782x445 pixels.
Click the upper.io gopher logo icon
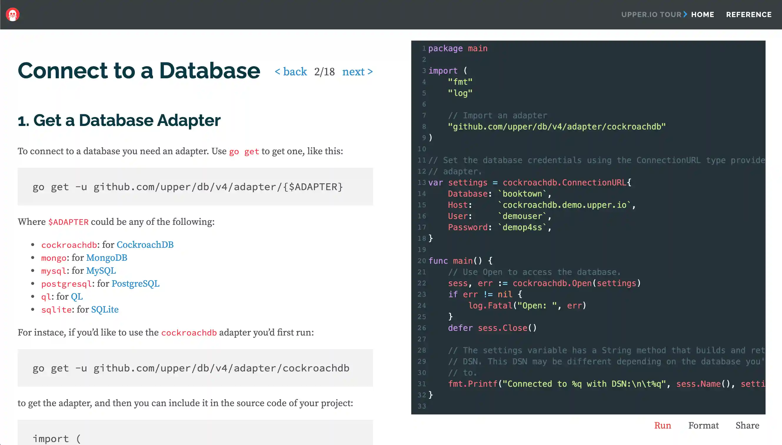tap(13, 14)
